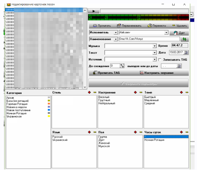Remove a Темп with minus icon
The width and height of the screenshot is (197, 170).
click(187, 92)
